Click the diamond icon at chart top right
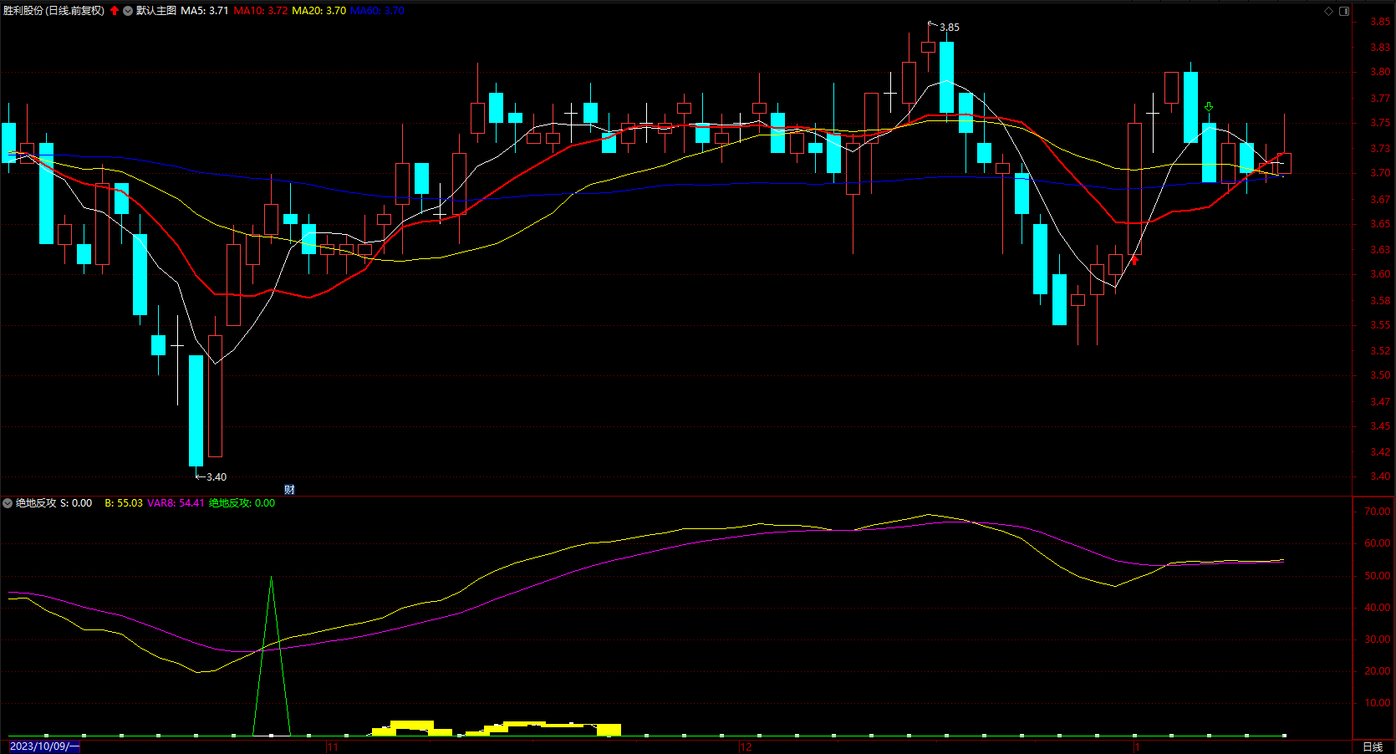Viewport: 1396px width, 754px height. click(1328, 11)
